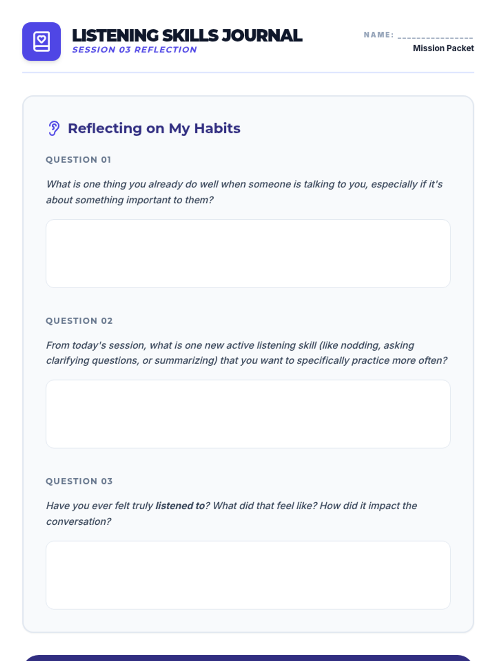Click the Question 01 label
Viewport: 496px width, 661px height.
[78, 160]
